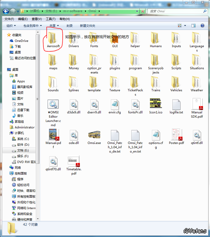This screenshot has width=210, height=237.
Task: Select 软件 (D:) drive in navigation pane
Action: tap(20, 145)
